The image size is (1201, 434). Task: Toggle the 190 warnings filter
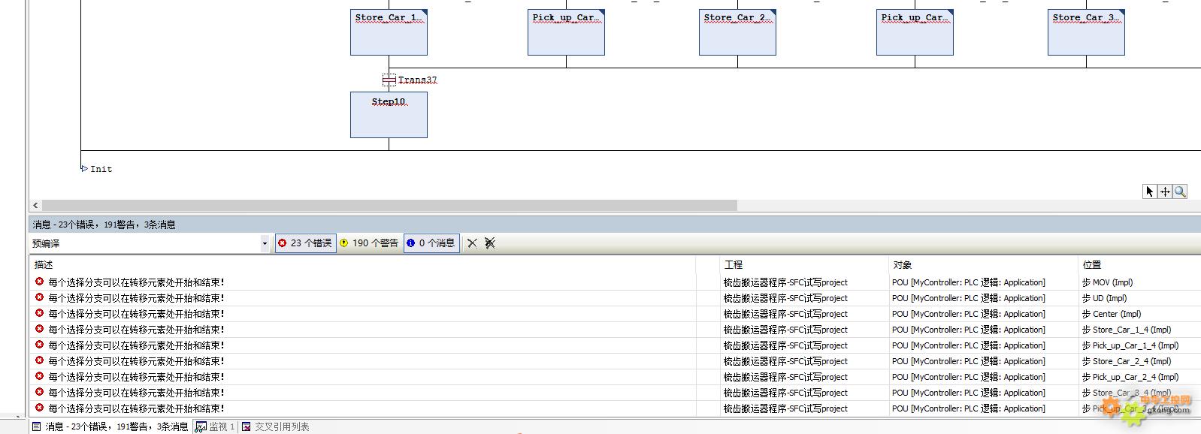click(x=369, y=243)
